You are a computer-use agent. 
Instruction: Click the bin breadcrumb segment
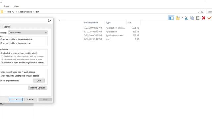pyautogui.click(x=37, y=12)
